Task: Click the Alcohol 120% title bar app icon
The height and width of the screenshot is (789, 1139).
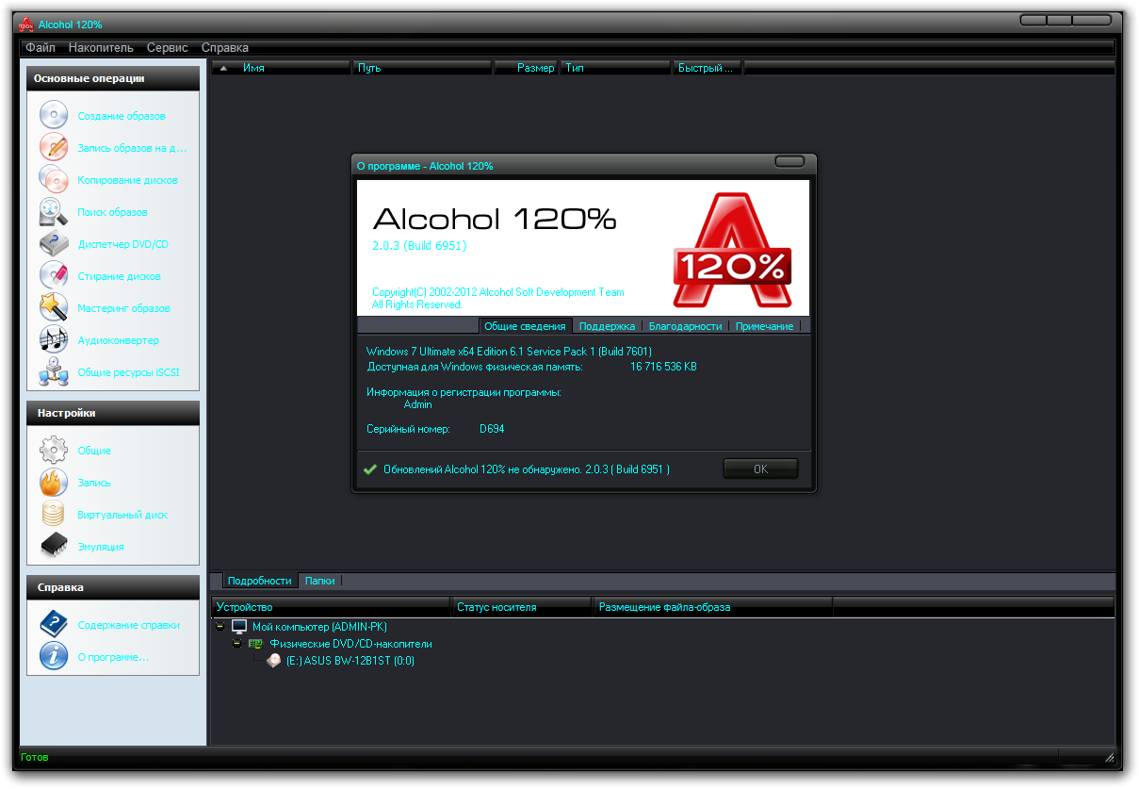Action: coord(26,24)
